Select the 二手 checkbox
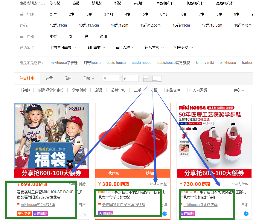This screenshot has height=220, width=253. [x=131, y=90]
